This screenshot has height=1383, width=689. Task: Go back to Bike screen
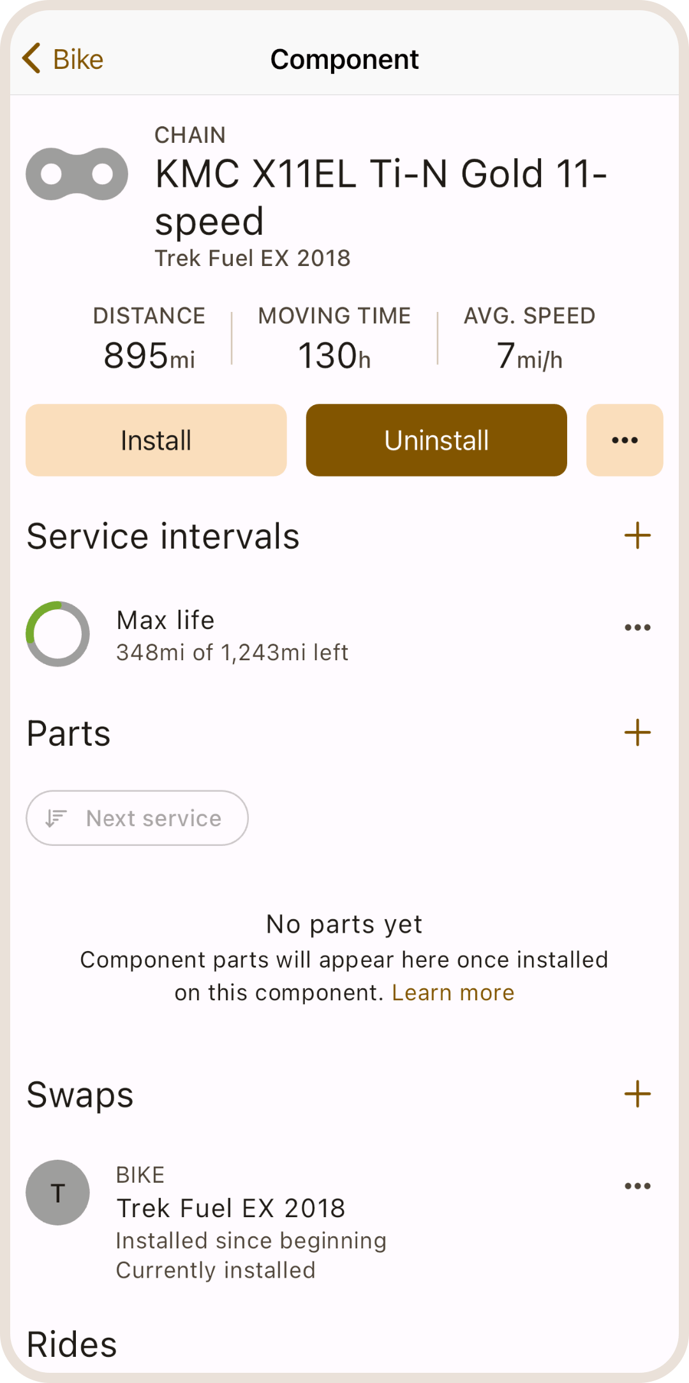[63, 59]
